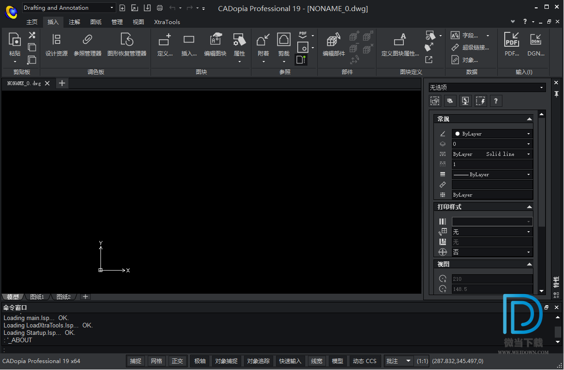This screenshot has width=564, height=370.
Task: Open the No Selection (无选项) dropdown
Action: point(487,87)
